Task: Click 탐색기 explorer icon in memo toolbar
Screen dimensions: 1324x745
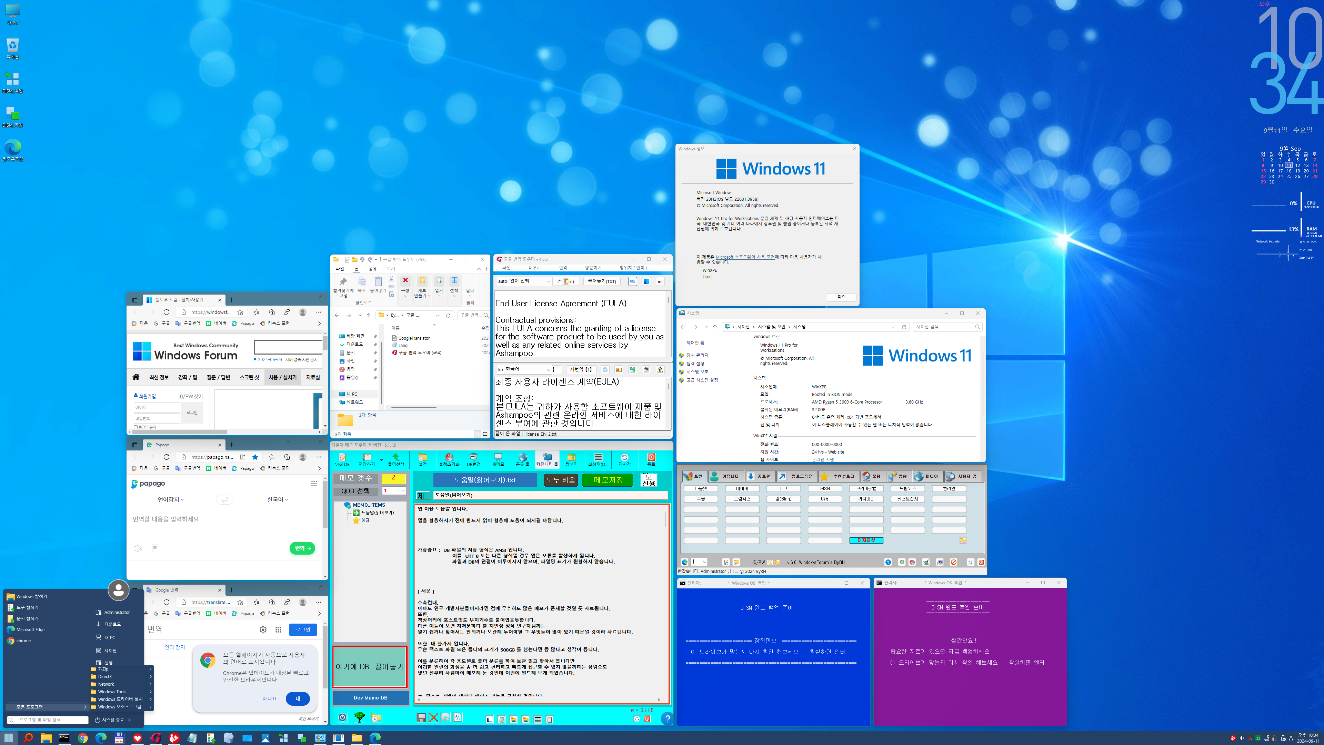Action: pos(572,459)
